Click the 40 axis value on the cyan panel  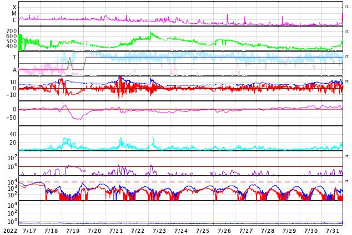pos(13,135)
